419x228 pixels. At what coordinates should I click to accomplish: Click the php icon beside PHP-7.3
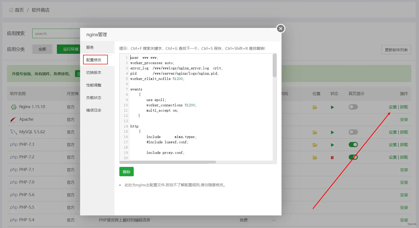14,145
